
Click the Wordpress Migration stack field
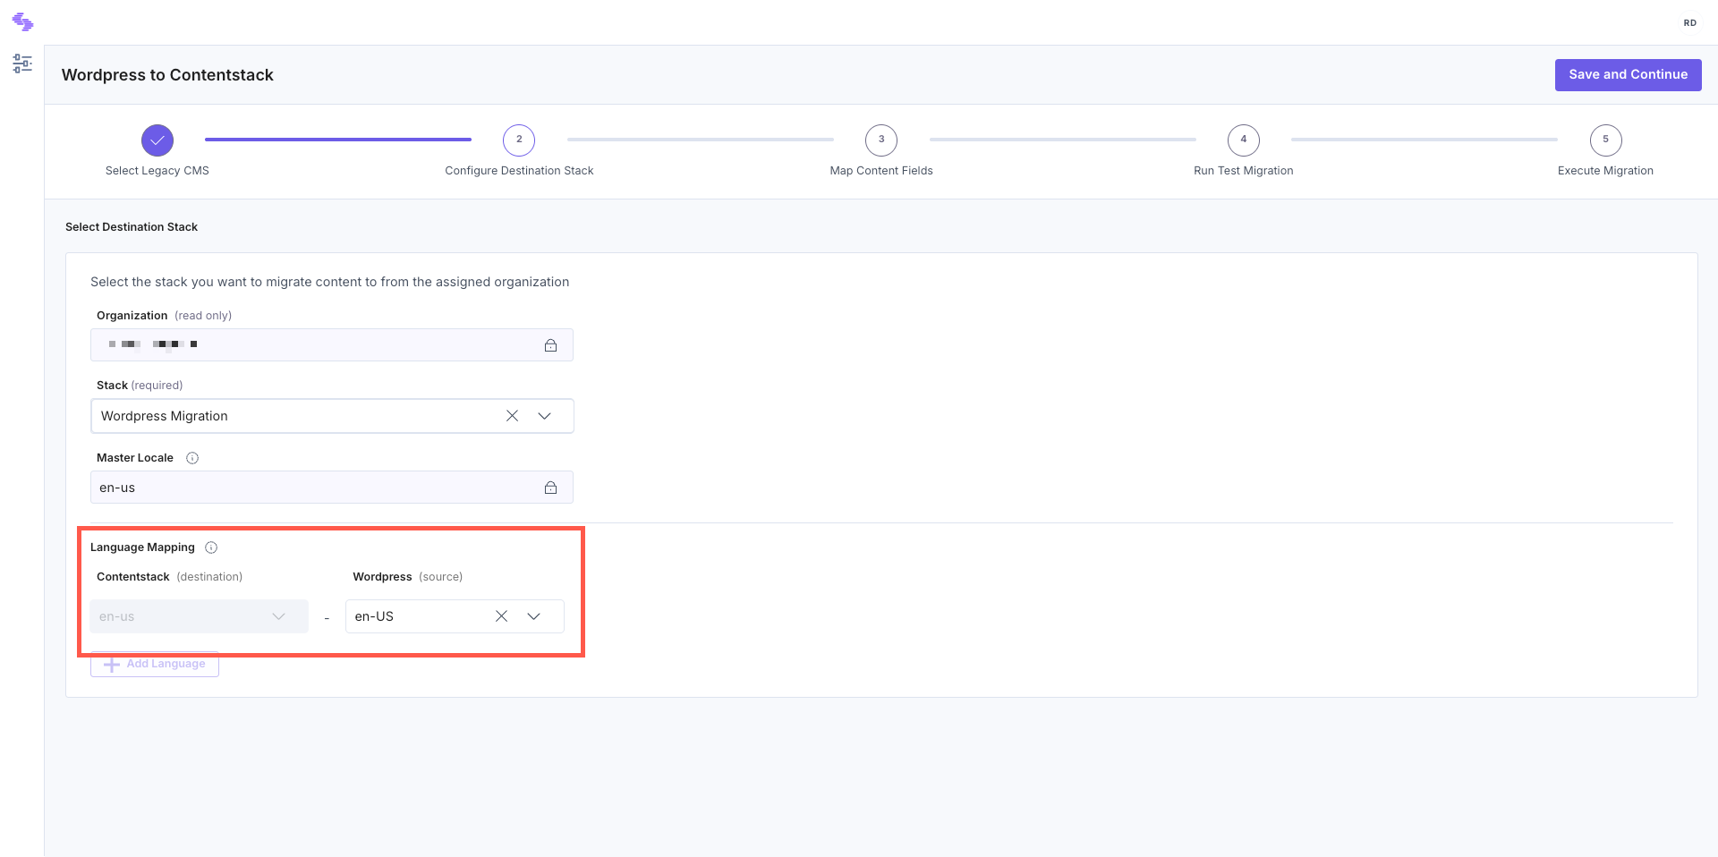click(x=332, y=416)
